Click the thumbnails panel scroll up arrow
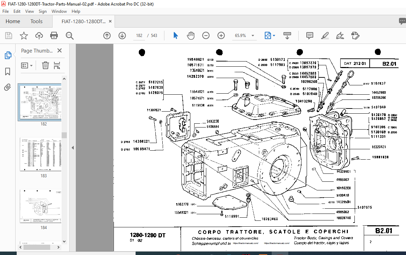 pyautogui.click(x=64, y=79)
